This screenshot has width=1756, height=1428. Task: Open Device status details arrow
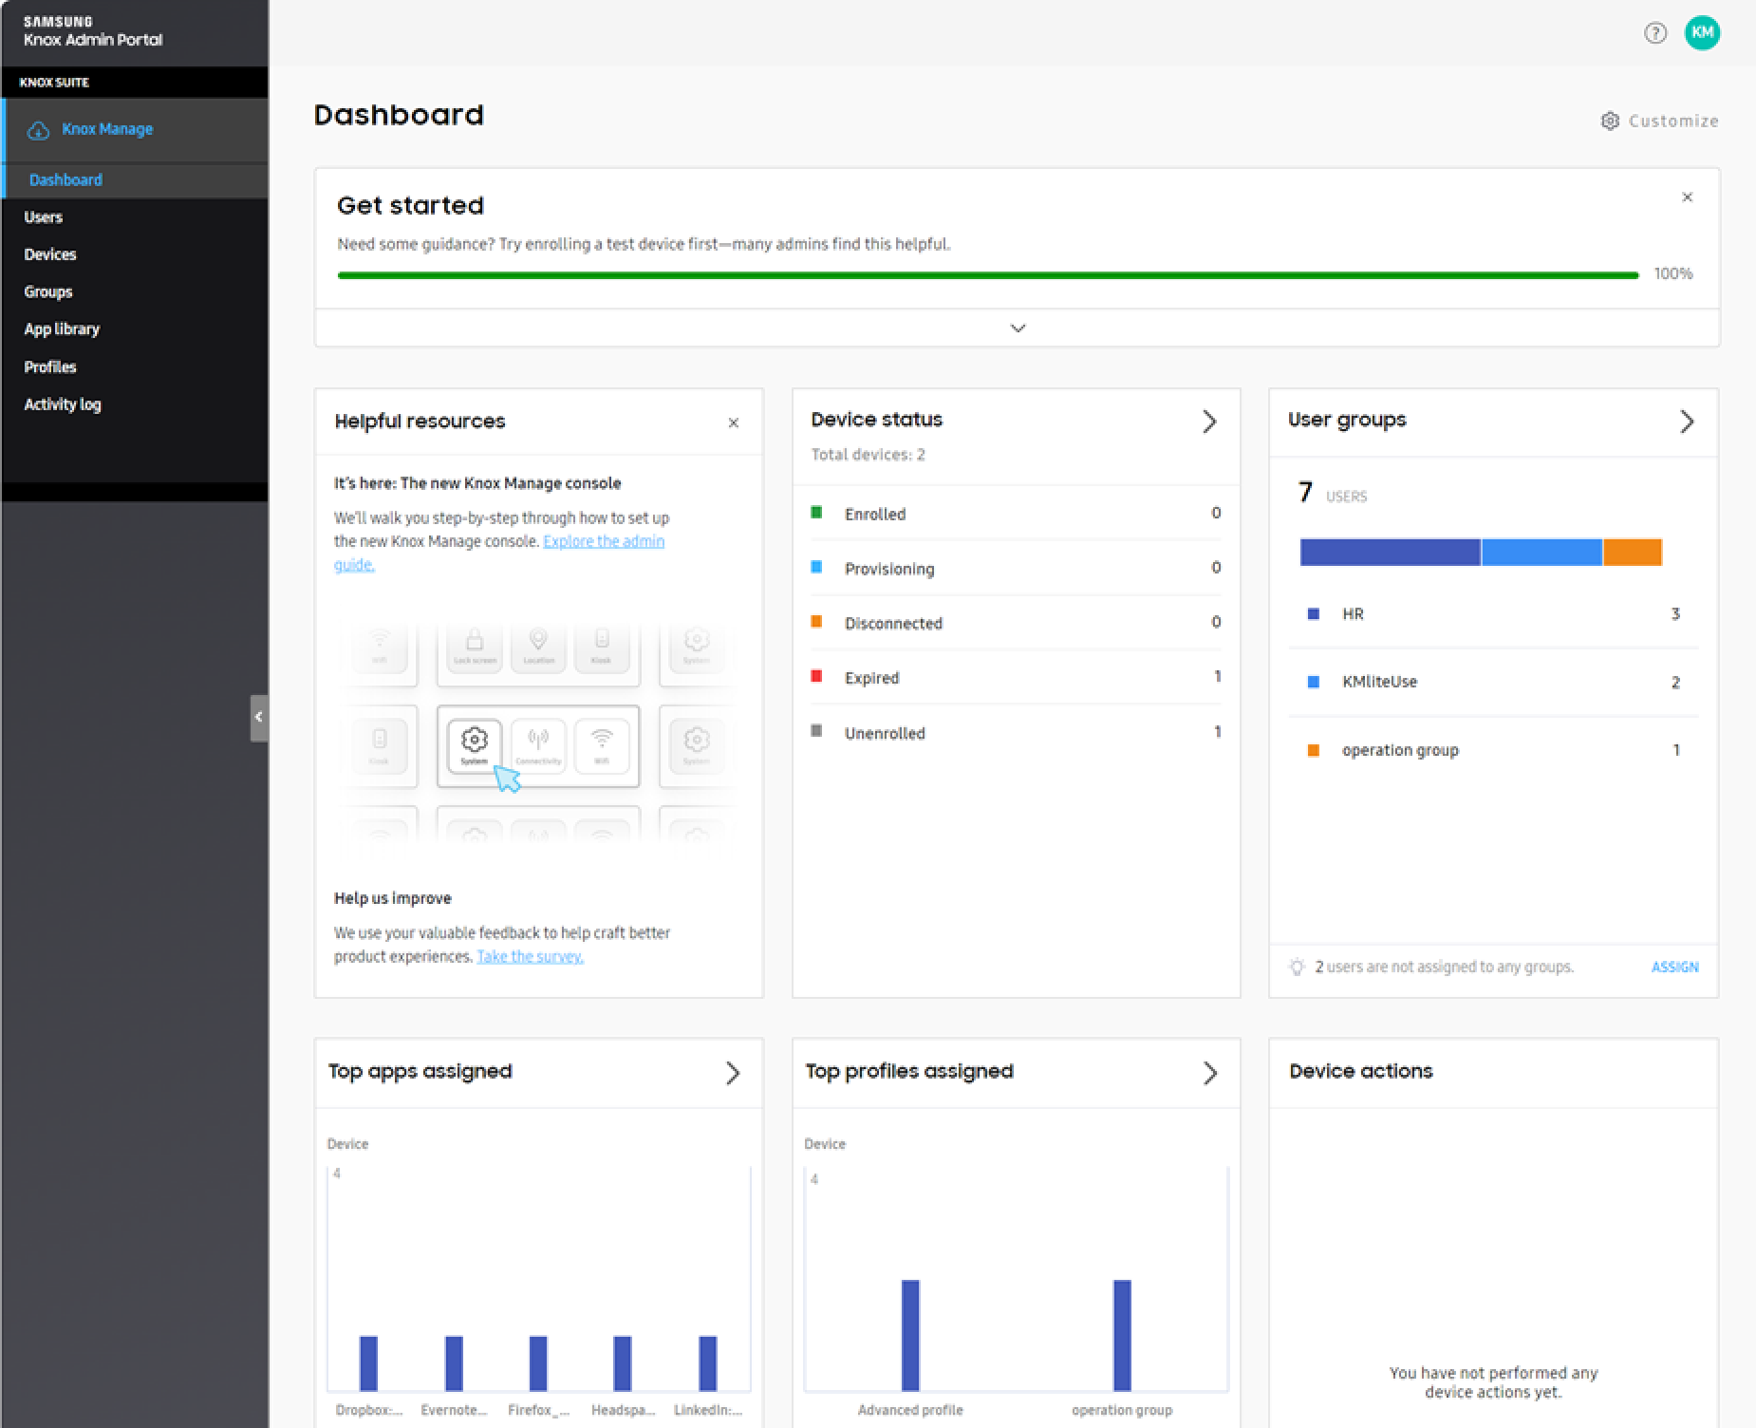click(1209, 422)
